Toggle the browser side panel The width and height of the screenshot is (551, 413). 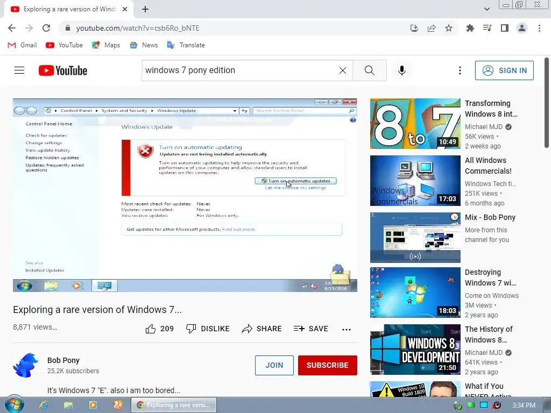505,28
